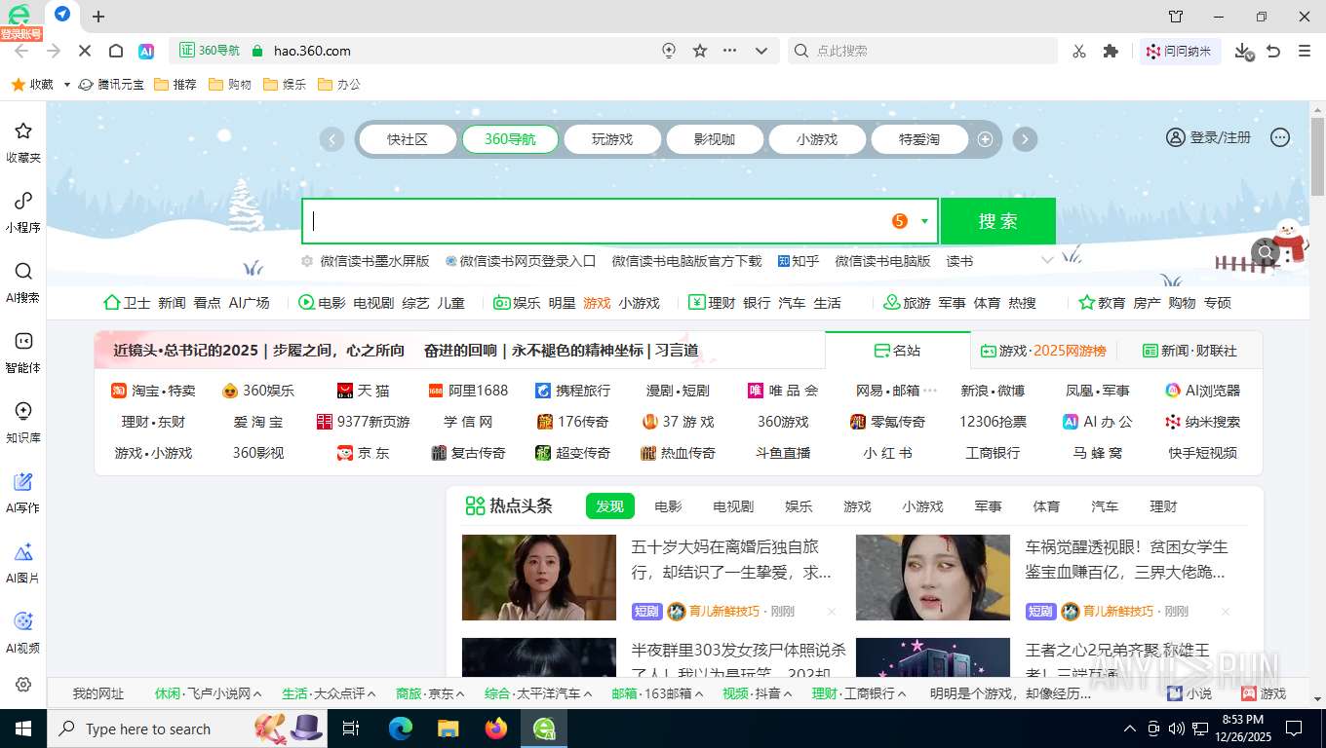Image resolution: width=1326 pixels, height=748 pixels.
Task: Switch to the 快社区 tab
Action: coord(408,139)
